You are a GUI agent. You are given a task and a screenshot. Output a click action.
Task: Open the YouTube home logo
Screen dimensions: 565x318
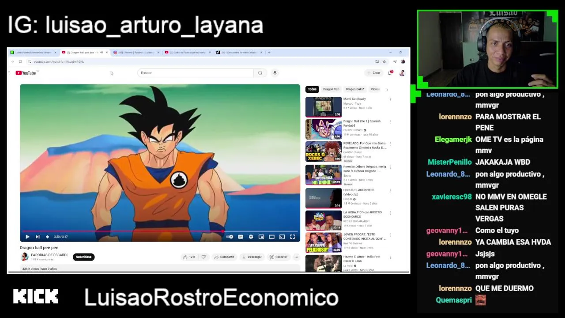[x=26, y=73]
